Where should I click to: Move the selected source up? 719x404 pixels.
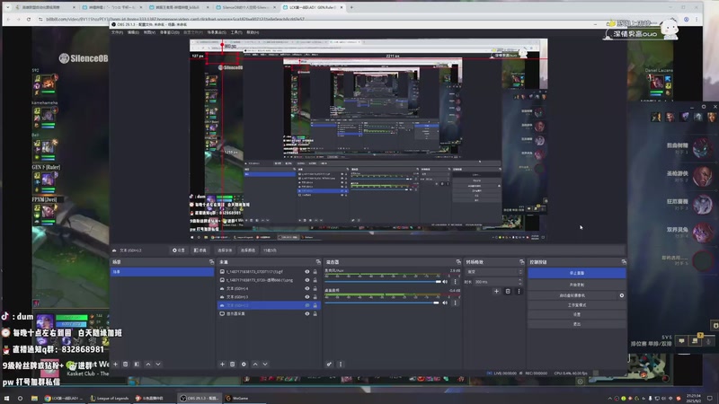pyautogui.click(x=255, y=364)
